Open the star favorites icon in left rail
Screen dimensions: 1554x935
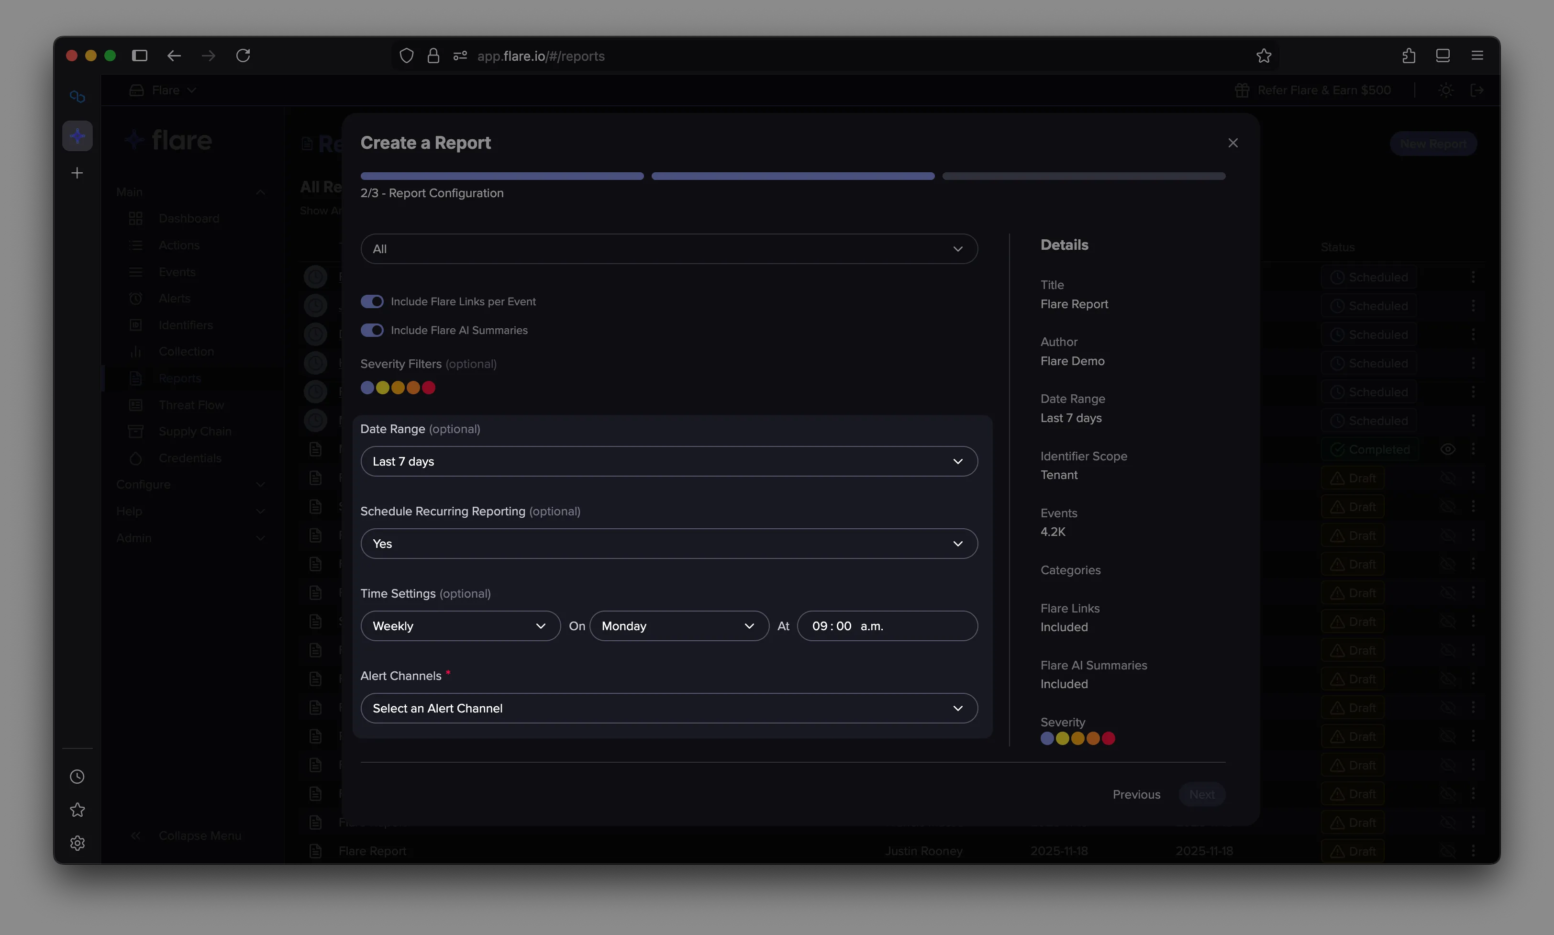78,810
